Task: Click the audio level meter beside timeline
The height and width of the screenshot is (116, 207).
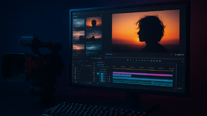Action: 180,78
